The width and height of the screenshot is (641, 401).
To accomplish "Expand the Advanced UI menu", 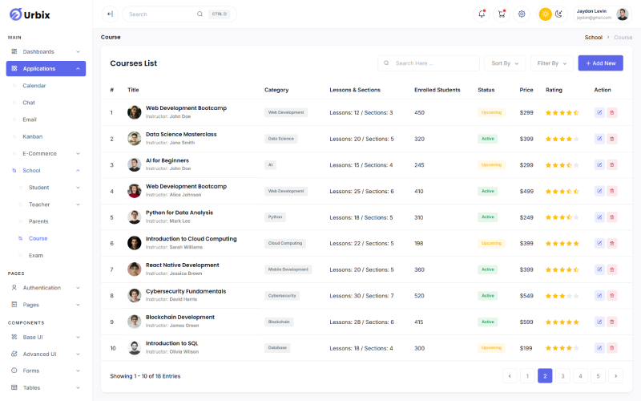I will point(46,354).
